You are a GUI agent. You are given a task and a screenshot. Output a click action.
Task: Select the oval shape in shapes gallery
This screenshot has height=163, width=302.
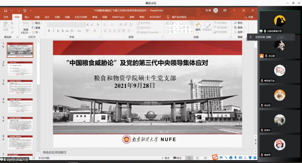pyautogui.click(x=188, y=23)
